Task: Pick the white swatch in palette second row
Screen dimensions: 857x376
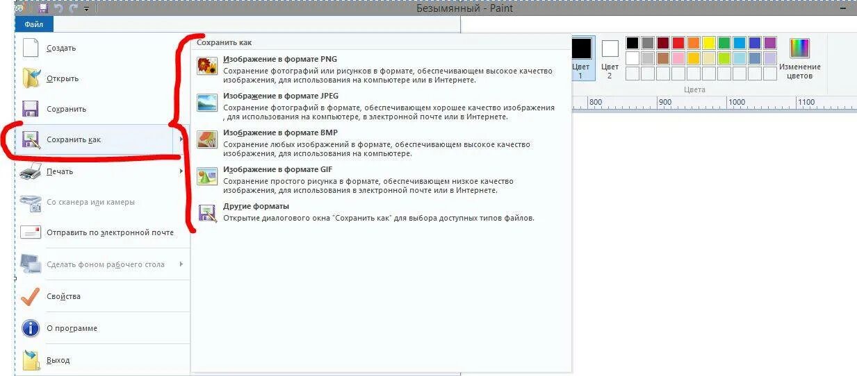Action: click(x=632, y=58)
